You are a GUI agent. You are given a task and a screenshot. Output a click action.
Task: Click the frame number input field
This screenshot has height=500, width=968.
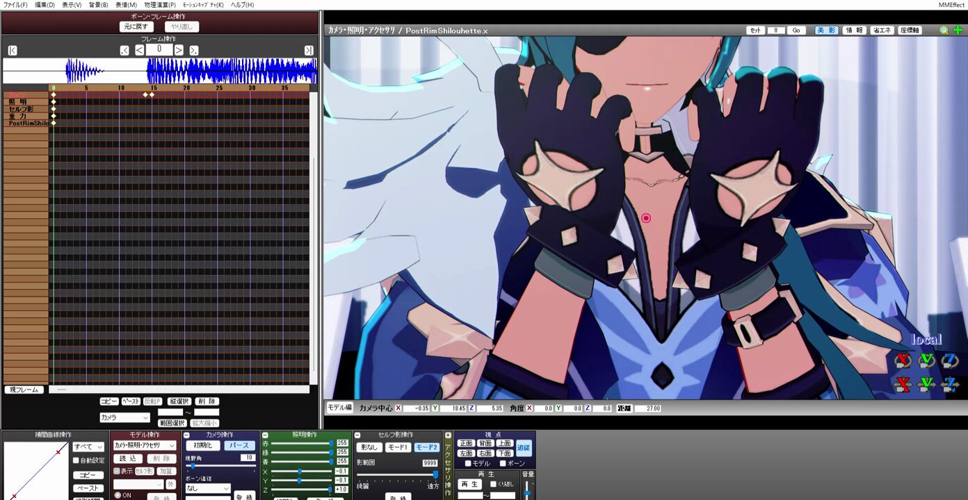point(159,49)
